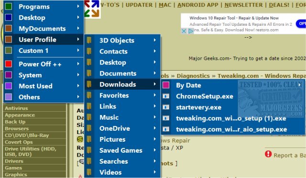Click the lavender Others menu icon
Image resolution: width=306 pixels, height=178 pixels.
click(9, 97)
